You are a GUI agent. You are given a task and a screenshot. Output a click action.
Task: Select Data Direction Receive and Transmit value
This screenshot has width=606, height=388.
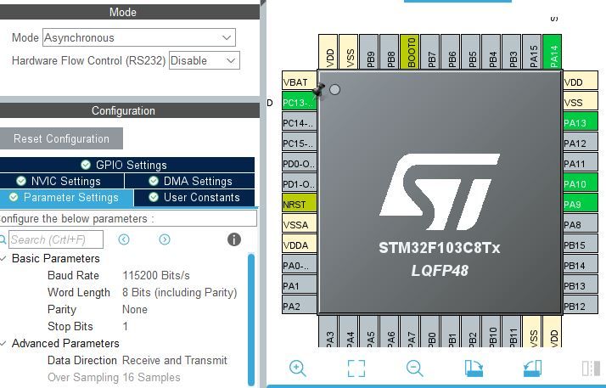[175, 360]
